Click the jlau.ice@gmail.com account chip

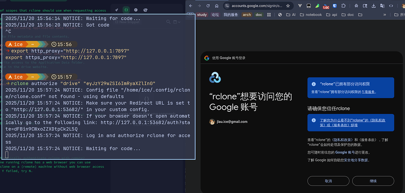pos(228,122)
